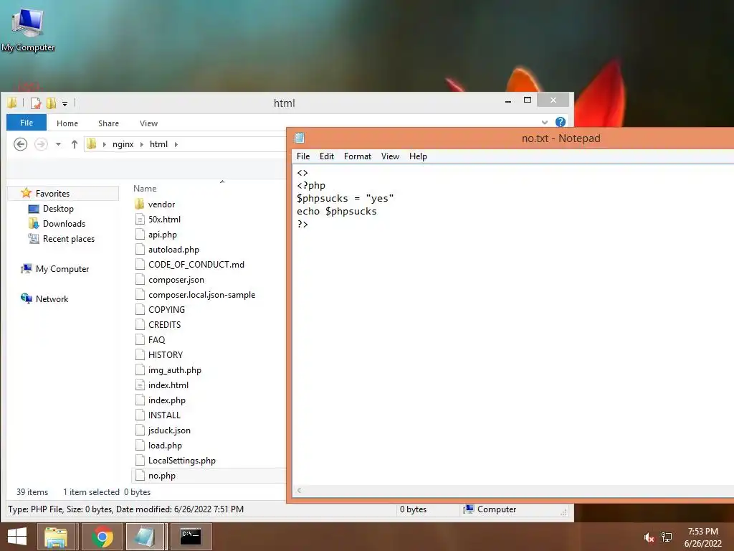734x551 pixels.
Task: Open My Computer desktop icon
Action: pyautogui.click(x=28, y=29)
